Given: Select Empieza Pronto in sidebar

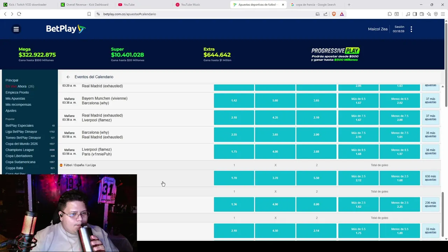Looking at the screenshot, I should [17, 92].
